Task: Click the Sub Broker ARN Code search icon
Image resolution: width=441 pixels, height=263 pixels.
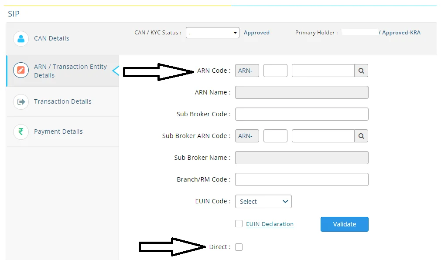Action: pyautogui.click(x=361, y=136)
